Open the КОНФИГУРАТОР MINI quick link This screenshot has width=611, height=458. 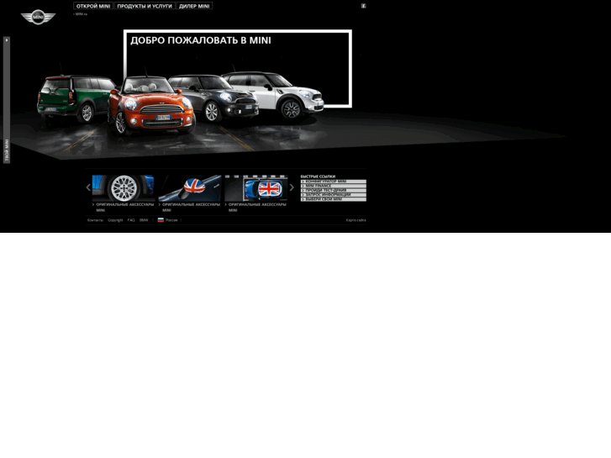pos(333,182)
